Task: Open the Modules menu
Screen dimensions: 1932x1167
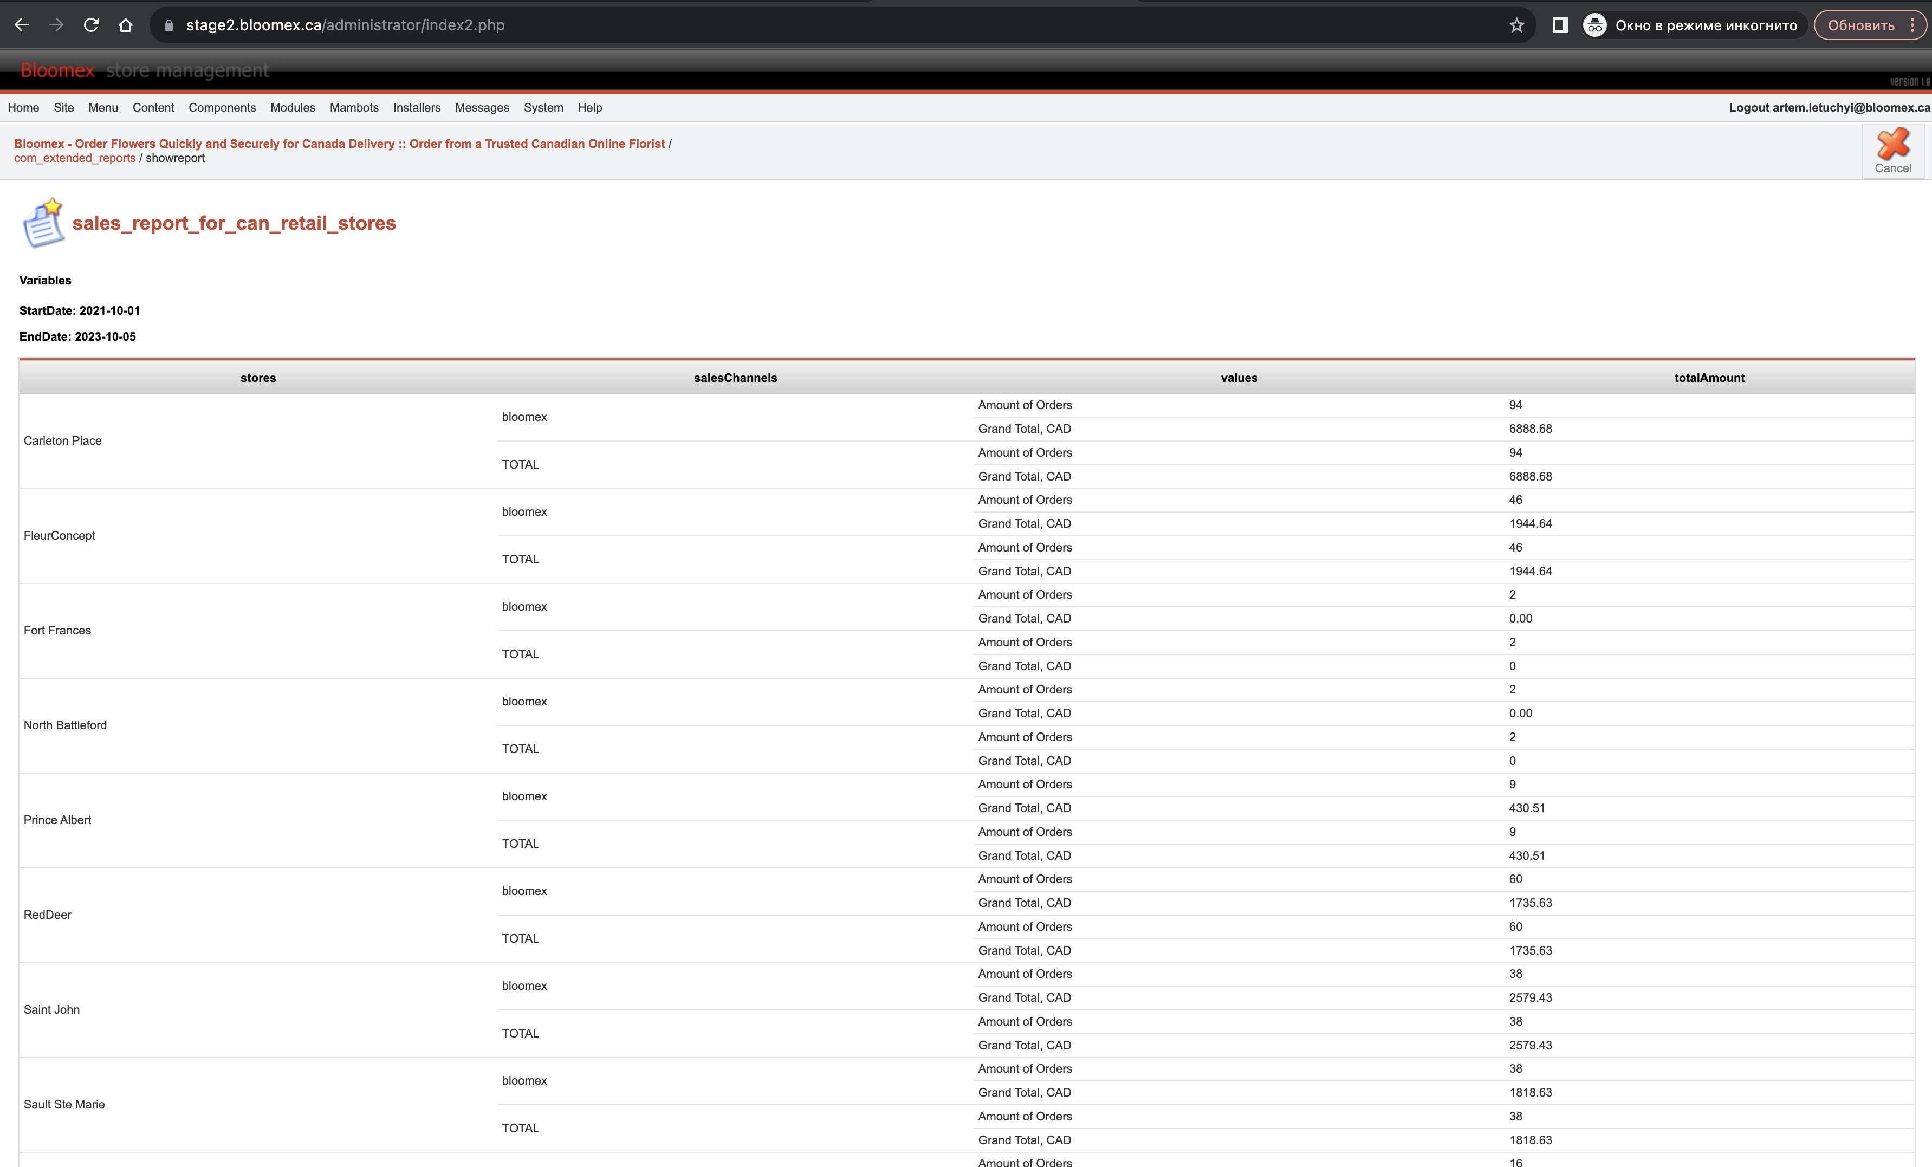Action: pos(293,107)
